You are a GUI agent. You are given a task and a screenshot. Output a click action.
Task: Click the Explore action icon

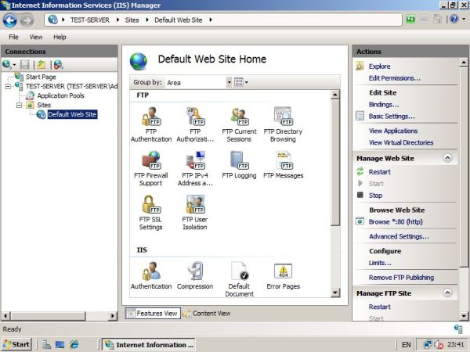pos(360,66)
